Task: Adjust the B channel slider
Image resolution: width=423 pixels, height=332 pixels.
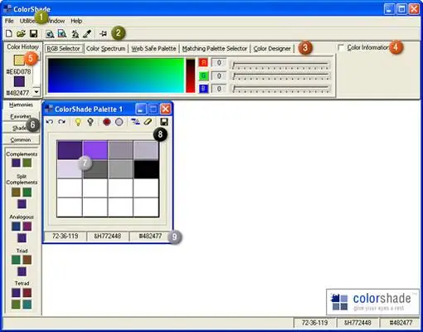Action: (x=280, y=89)
